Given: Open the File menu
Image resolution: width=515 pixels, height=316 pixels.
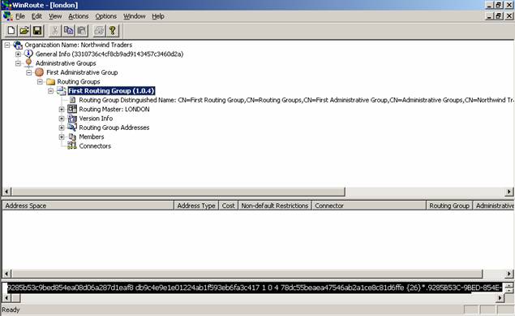Looking at the screenshot, I should coord(20,16).
